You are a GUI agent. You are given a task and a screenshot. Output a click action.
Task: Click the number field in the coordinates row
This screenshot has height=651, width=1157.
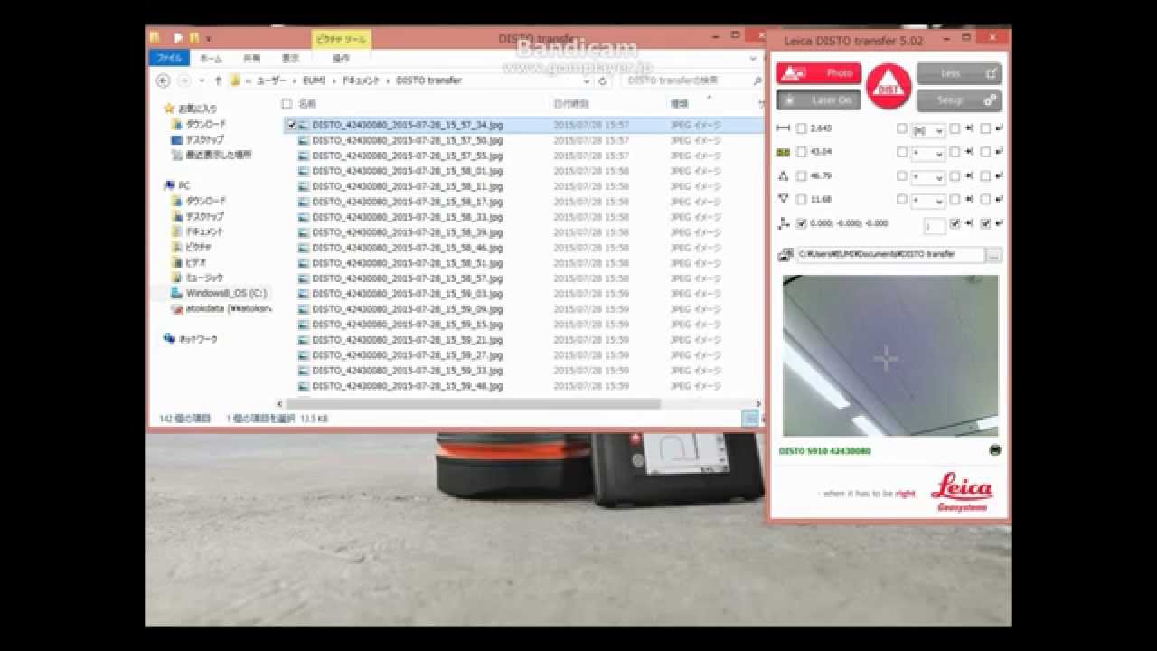[935, 225]
